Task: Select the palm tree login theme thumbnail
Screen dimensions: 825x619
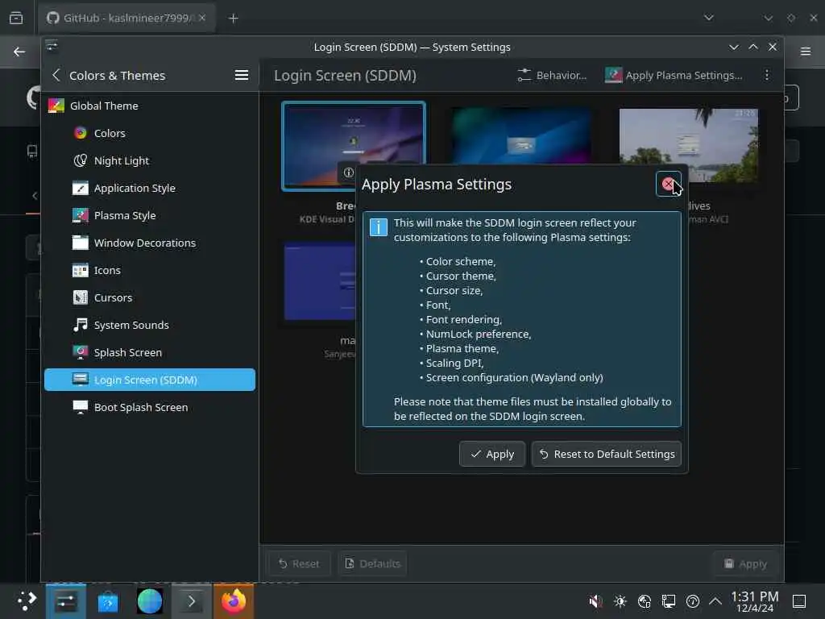Action: pyautogui.click(x=688, y=145)
